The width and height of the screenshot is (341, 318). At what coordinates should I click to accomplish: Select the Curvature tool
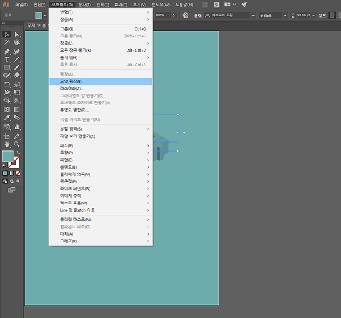[x=16, y=52]
